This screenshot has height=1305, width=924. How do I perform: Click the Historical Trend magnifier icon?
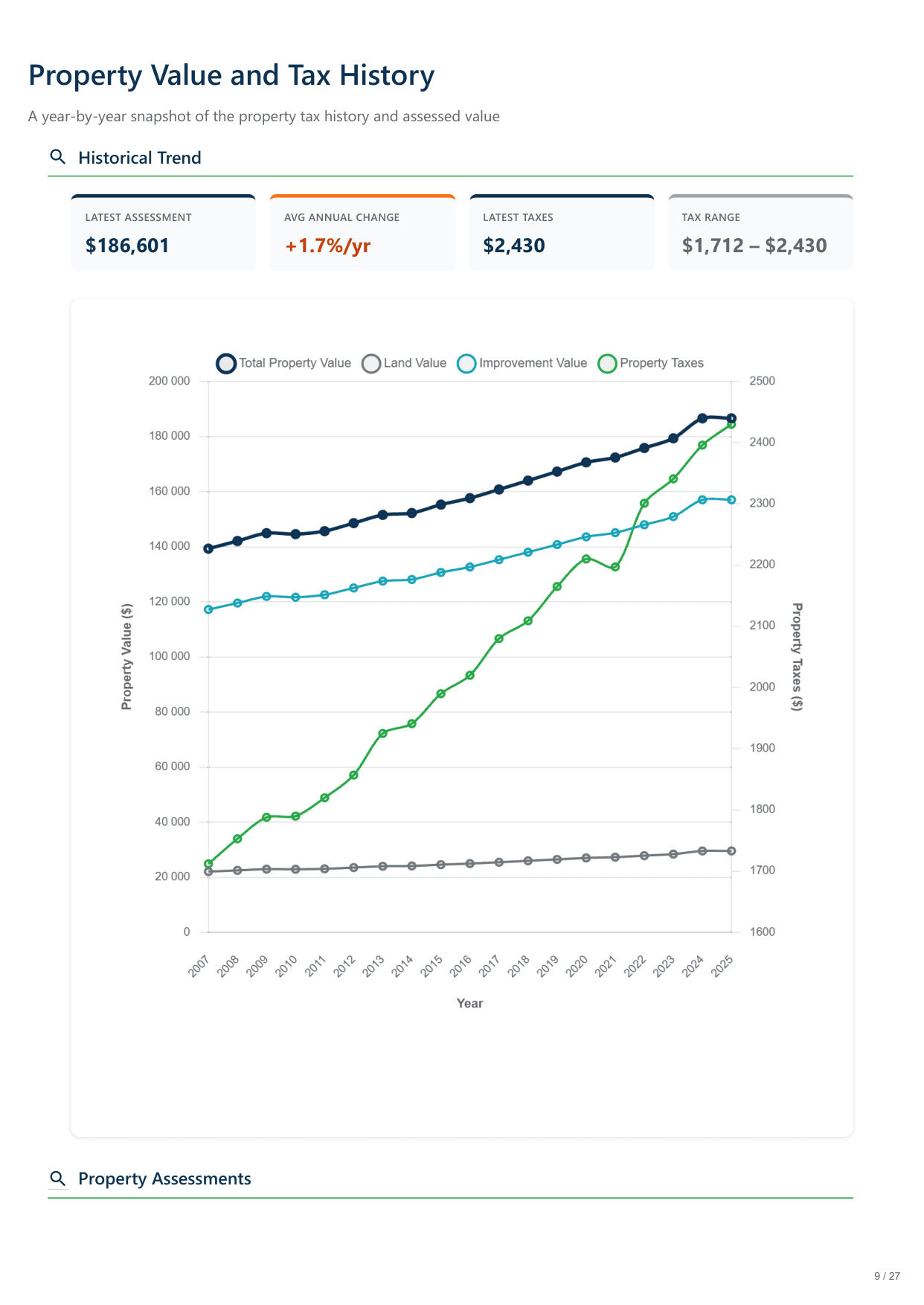57,157
